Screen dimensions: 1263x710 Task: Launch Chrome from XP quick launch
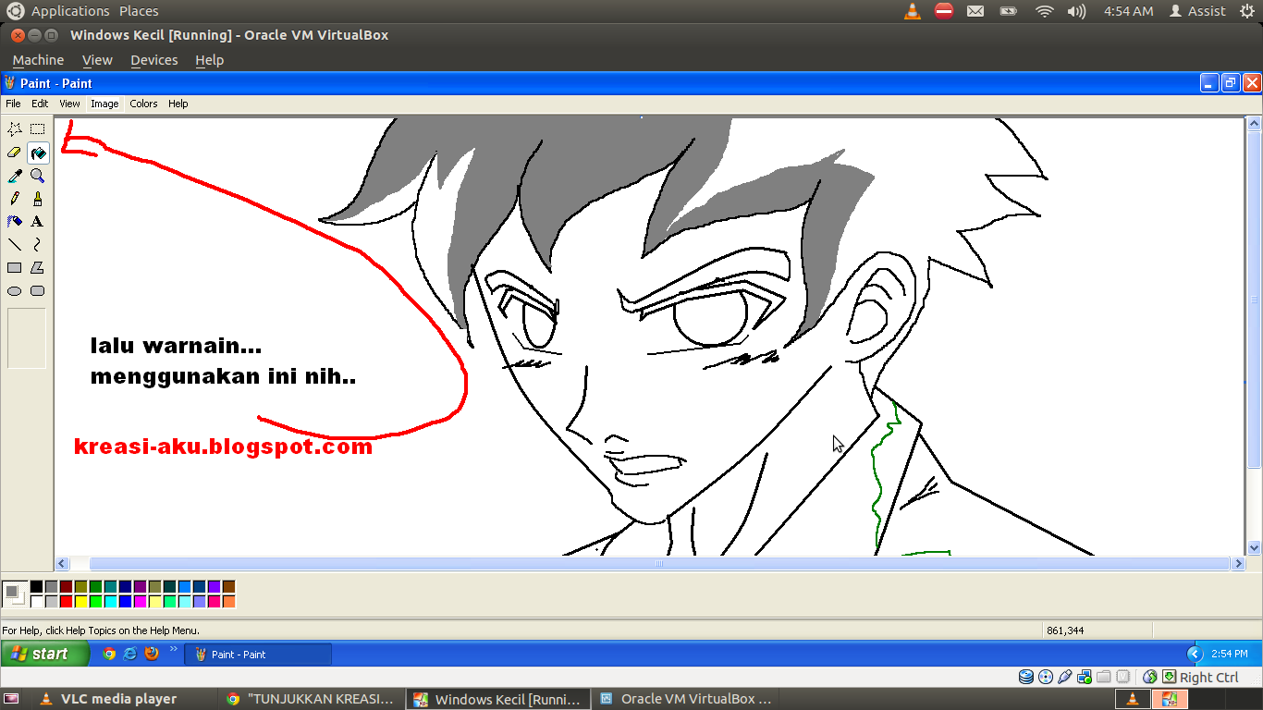(109, 654)
